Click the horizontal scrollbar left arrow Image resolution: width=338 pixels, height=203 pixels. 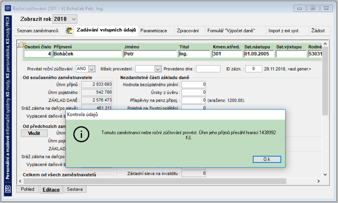click(20, 181)
